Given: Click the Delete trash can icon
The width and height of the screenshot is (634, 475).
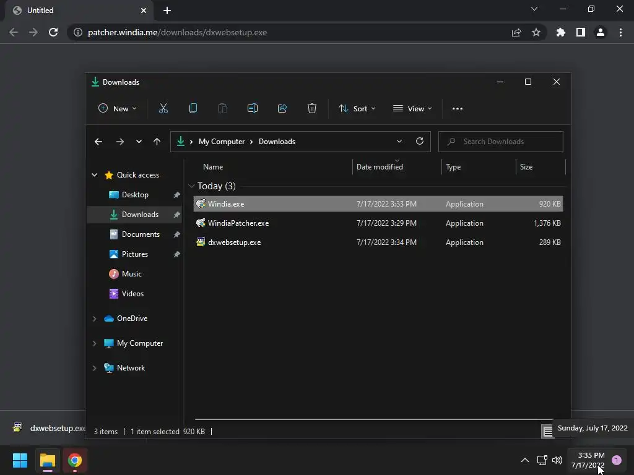Looking at the screenshot, I should pyautogui.click(x=312, y=108).
